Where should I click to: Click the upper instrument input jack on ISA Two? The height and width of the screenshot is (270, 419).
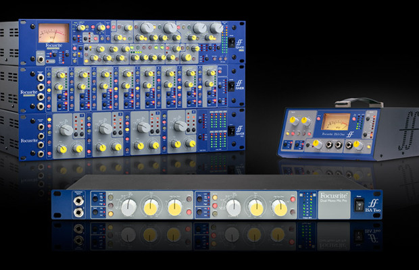click(x=78, y=201)
